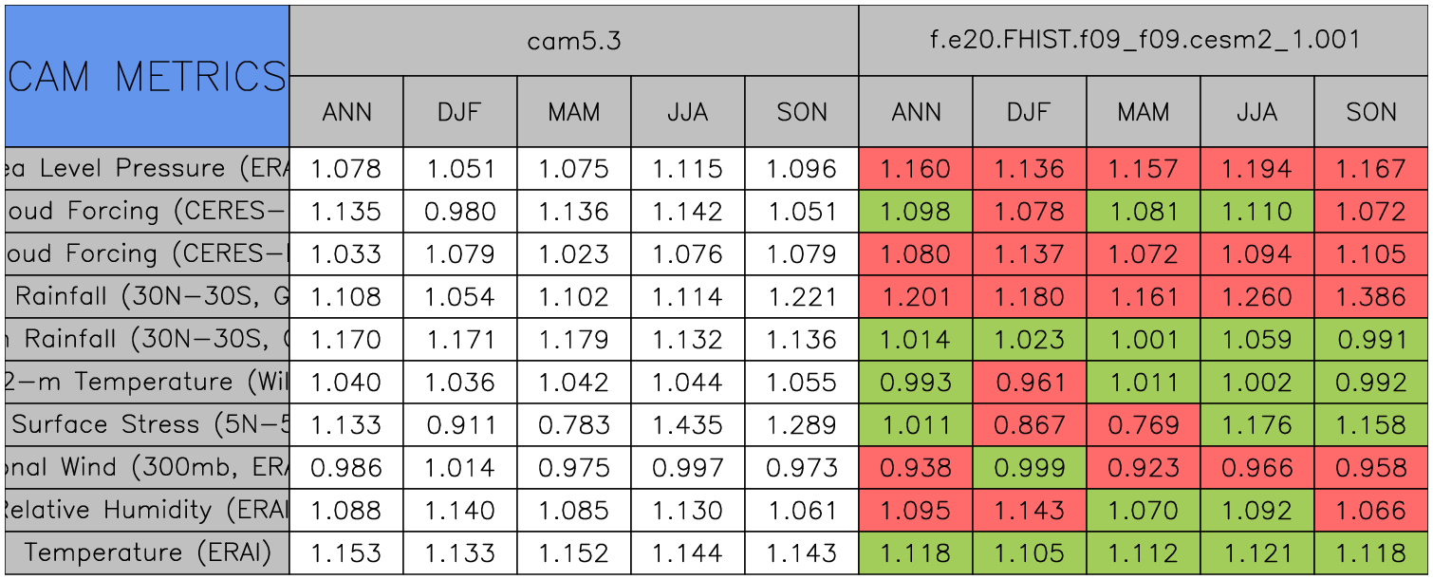
Task: Click the white cell showing 1.435
Action: (688, 425)
